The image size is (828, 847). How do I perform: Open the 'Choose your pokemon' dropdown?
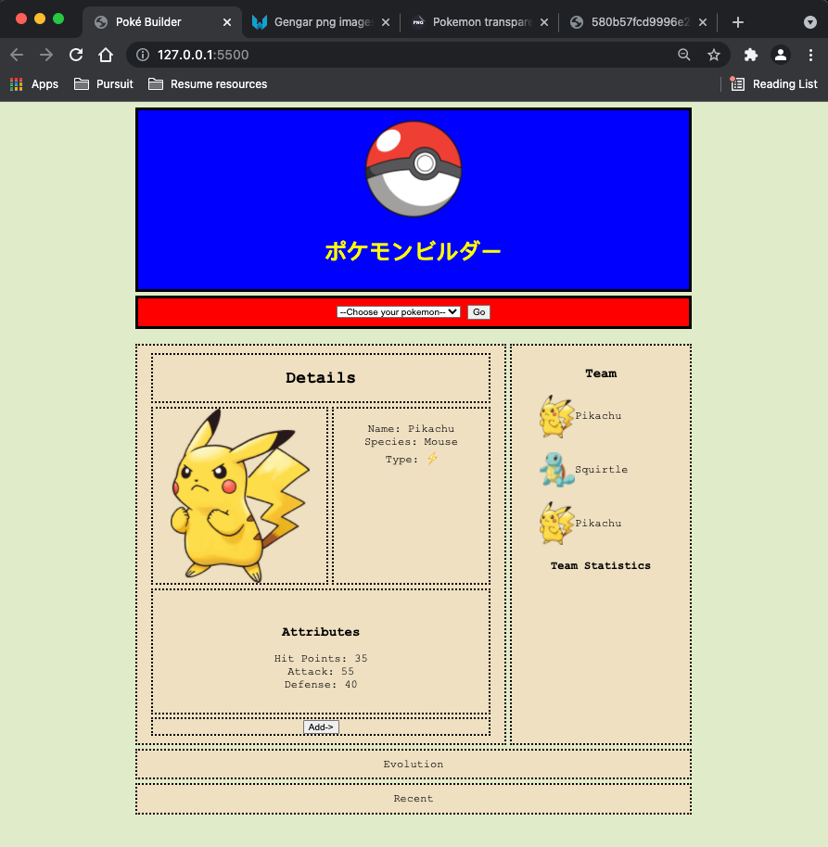pos(399,312)
